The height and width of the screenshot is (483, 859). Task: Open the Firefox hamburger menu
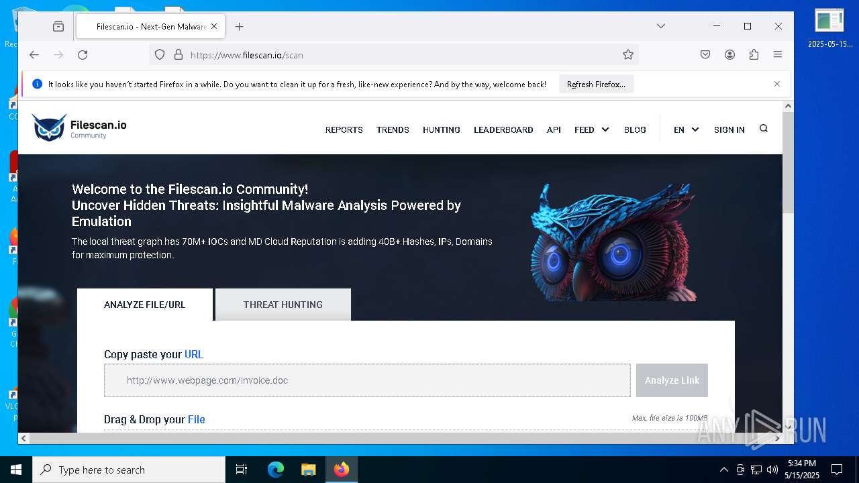778,55
